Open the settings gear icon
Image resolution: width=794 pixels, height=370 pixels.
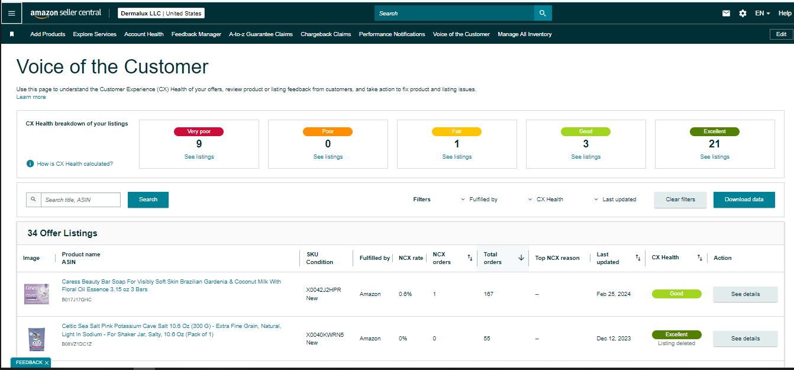click(x=743, y=13)
